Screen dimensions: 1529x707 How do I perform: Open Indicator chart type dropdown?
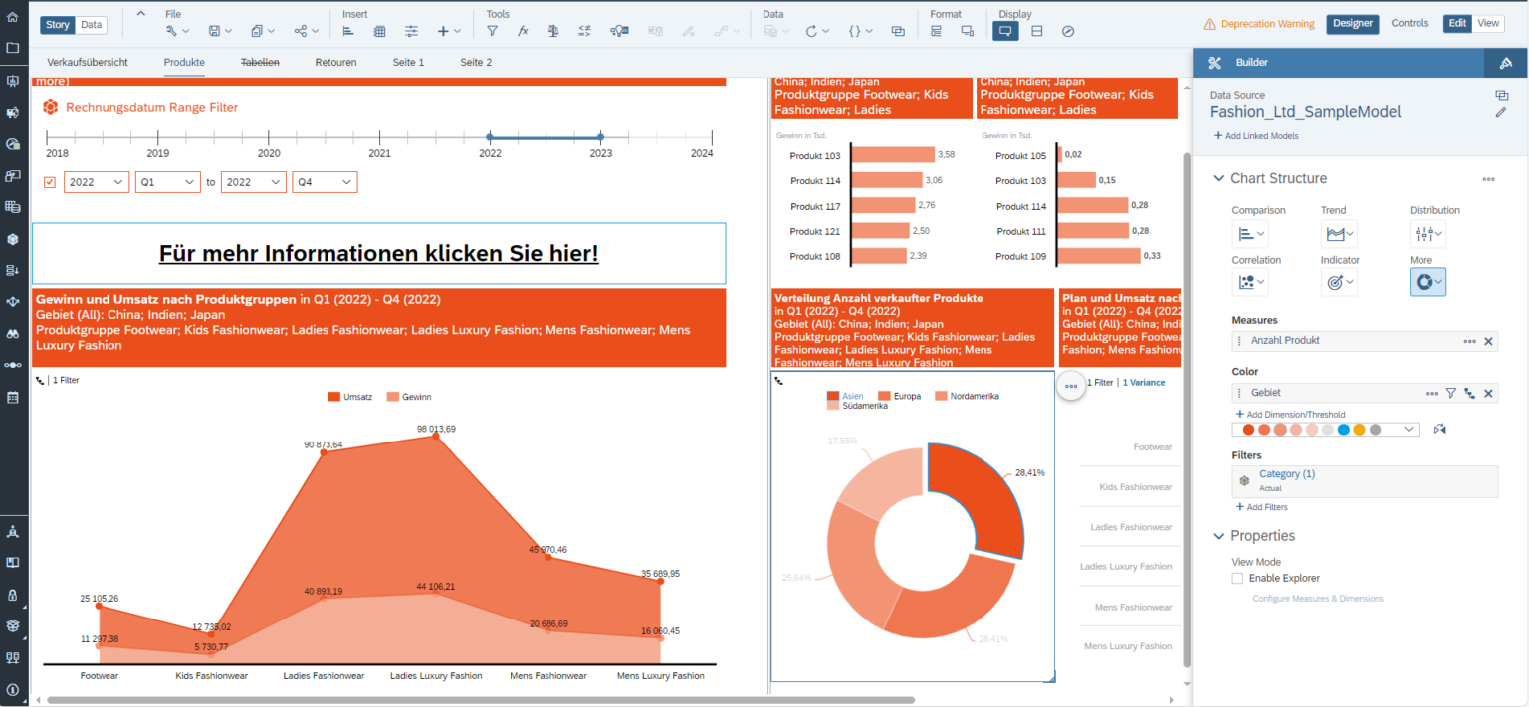[x=1339, y=282]
